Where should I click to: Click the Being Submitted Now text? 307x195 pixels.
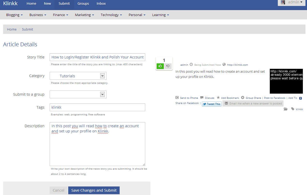coord(208,65)
